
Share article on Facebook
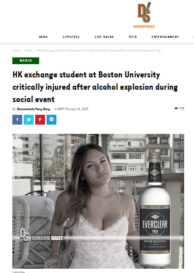pos(17,120)
